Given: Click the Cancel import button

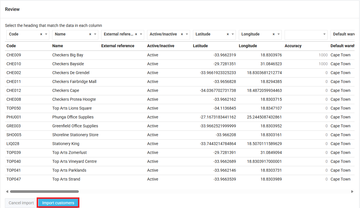Looking at the screenshot, I should click(x=21, y=203).
